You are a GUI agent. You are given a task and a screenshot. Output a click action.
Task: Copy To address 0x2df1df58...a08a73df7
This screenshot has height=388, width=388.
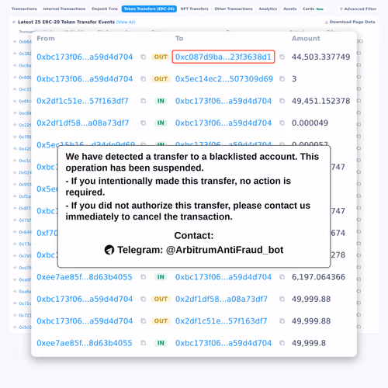[x=282, y=299]
